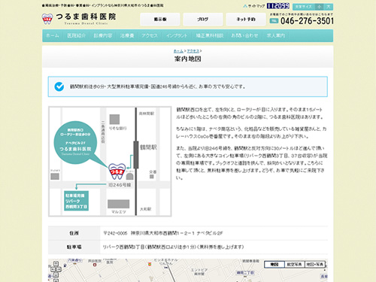Open 治療費 menu item

tap(127, 35)
